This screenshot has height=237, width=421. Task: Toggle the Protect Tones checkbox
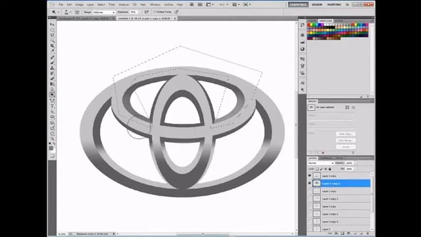[x=155, y=12]
